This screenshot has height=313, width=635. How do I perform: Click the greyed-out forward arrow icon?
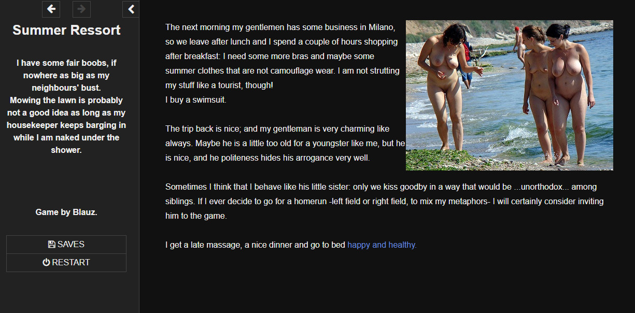(x=81, y=9)
